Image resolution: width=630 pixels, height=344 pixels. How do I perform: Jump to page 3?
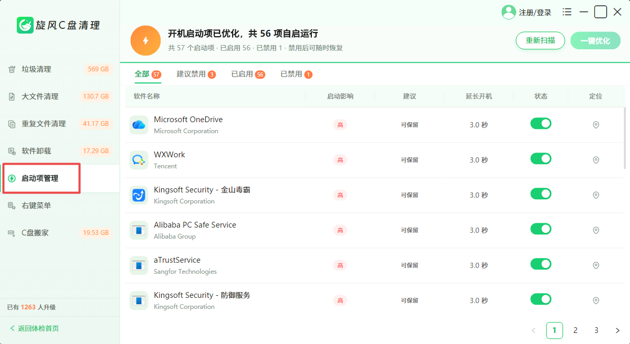596,330
